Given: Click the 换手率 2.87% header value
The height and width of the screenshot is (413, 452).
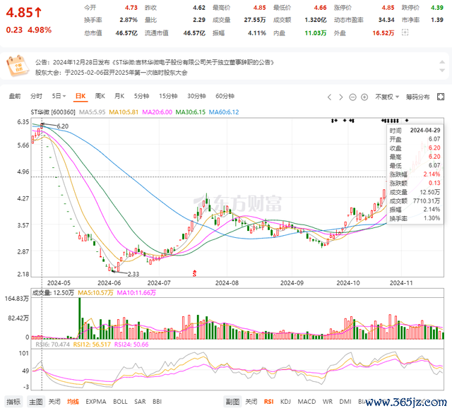Looking at the screenshot, I should (129, 20).
